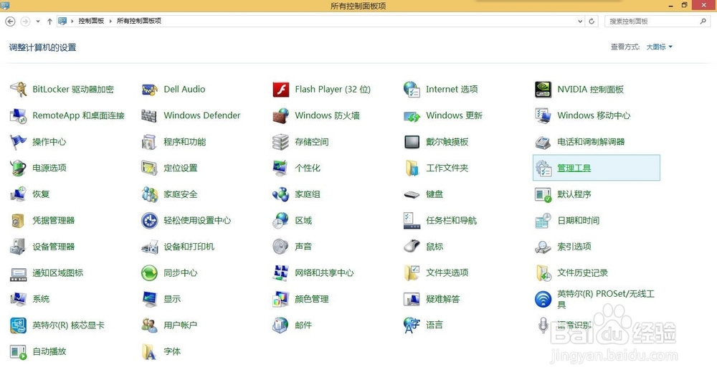Open the 程序和功能 icon
Viewport: 717px width, 380px height.
pos(150,142)
